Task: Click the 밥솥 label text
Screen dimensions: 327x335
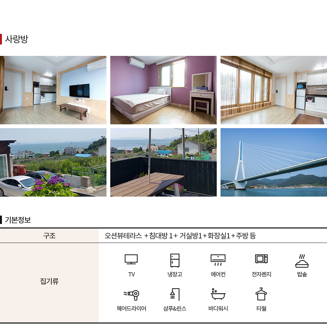Action: click(x=302, y=274)
